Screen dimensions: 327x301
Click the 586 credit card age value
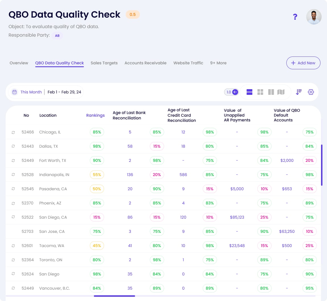[183, 175]
